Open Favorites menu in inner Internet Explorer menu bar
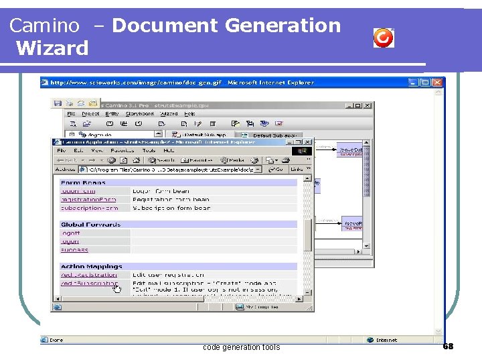482x362 pixels. 123,151
